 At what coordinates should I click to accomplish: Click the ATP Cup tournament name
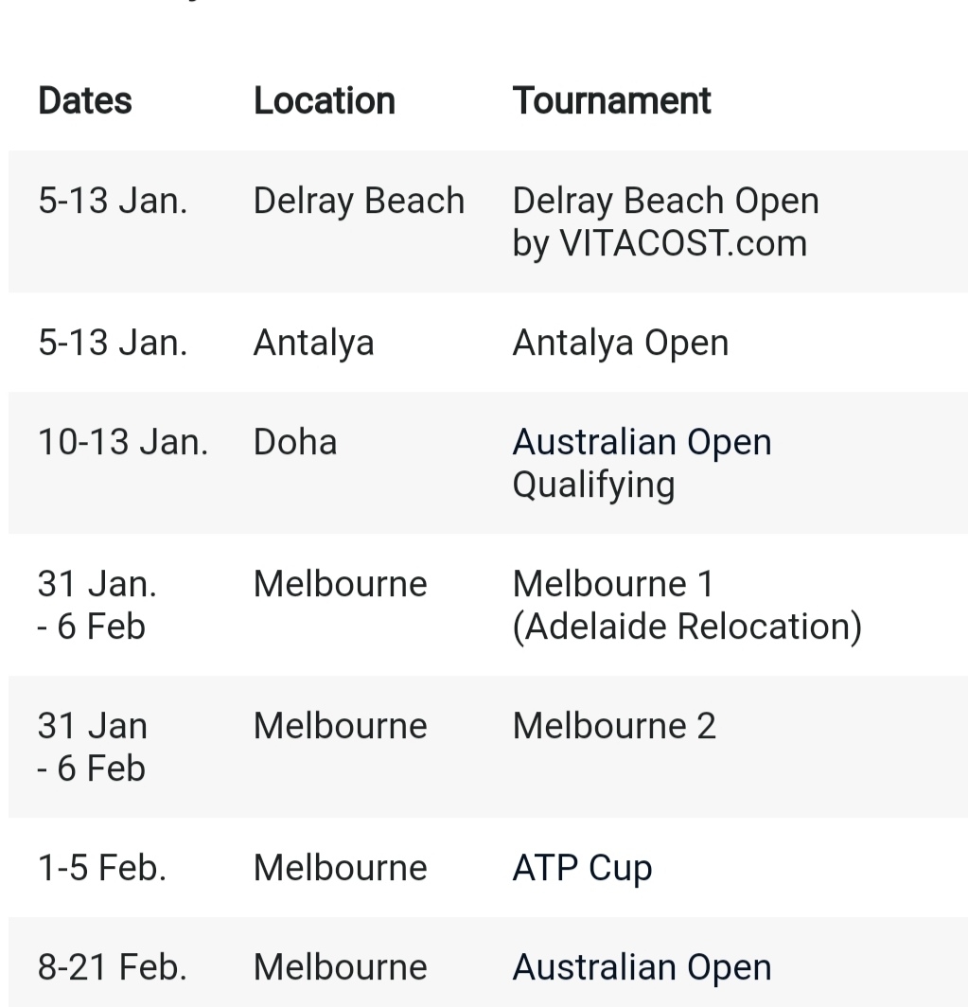(582, 868)
